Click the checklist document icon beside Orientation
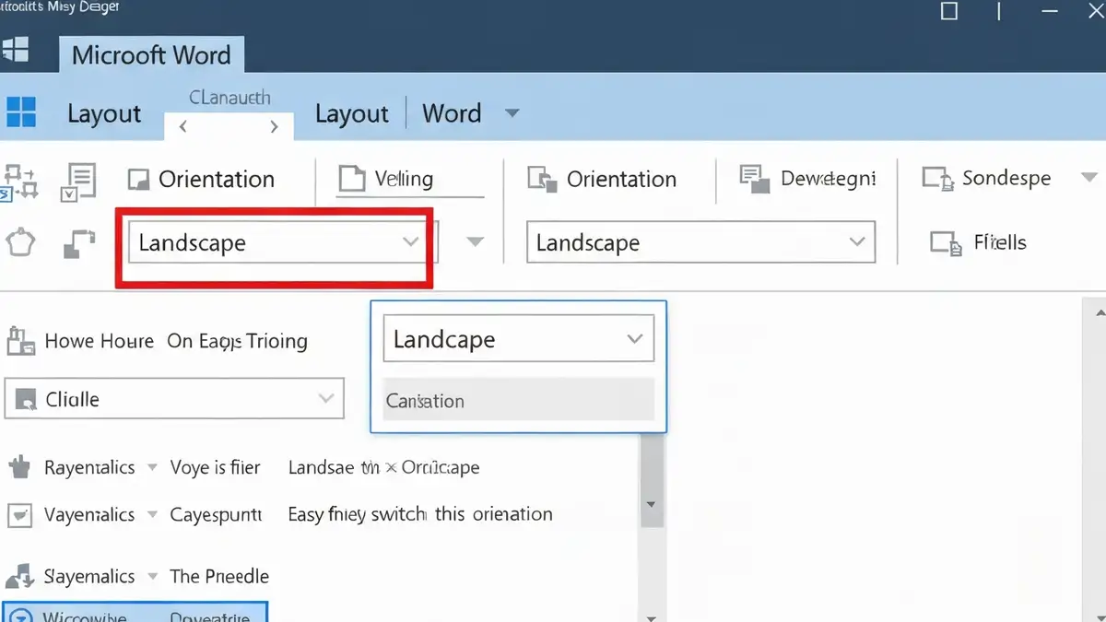The height and width of the screenshot is (622, 1106). point(78,181)
